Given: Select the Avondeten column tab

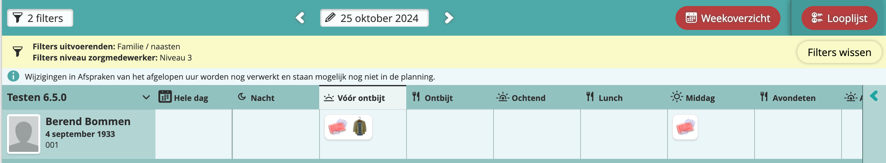Looking at the screenshot, I should point(788,98).
